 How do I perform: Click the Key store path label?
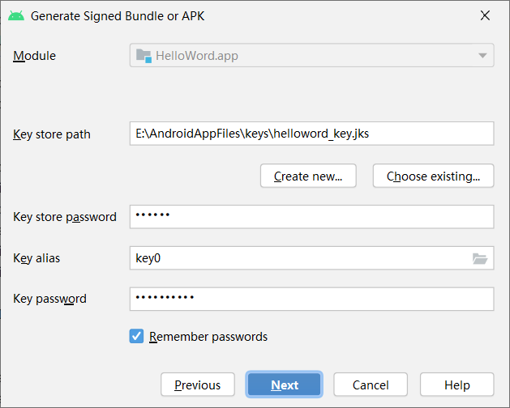[52, 134]
